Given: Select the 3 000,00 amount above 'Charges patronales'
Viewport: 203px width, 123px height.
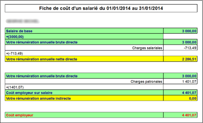Looking at the screenshot, I should click(x=189, y=76).
